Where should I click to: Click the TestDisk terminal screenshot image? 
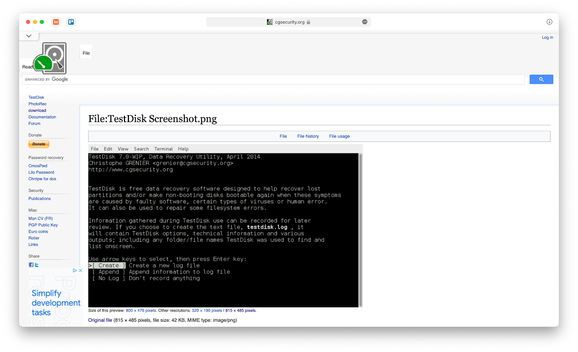pos(225,226)
